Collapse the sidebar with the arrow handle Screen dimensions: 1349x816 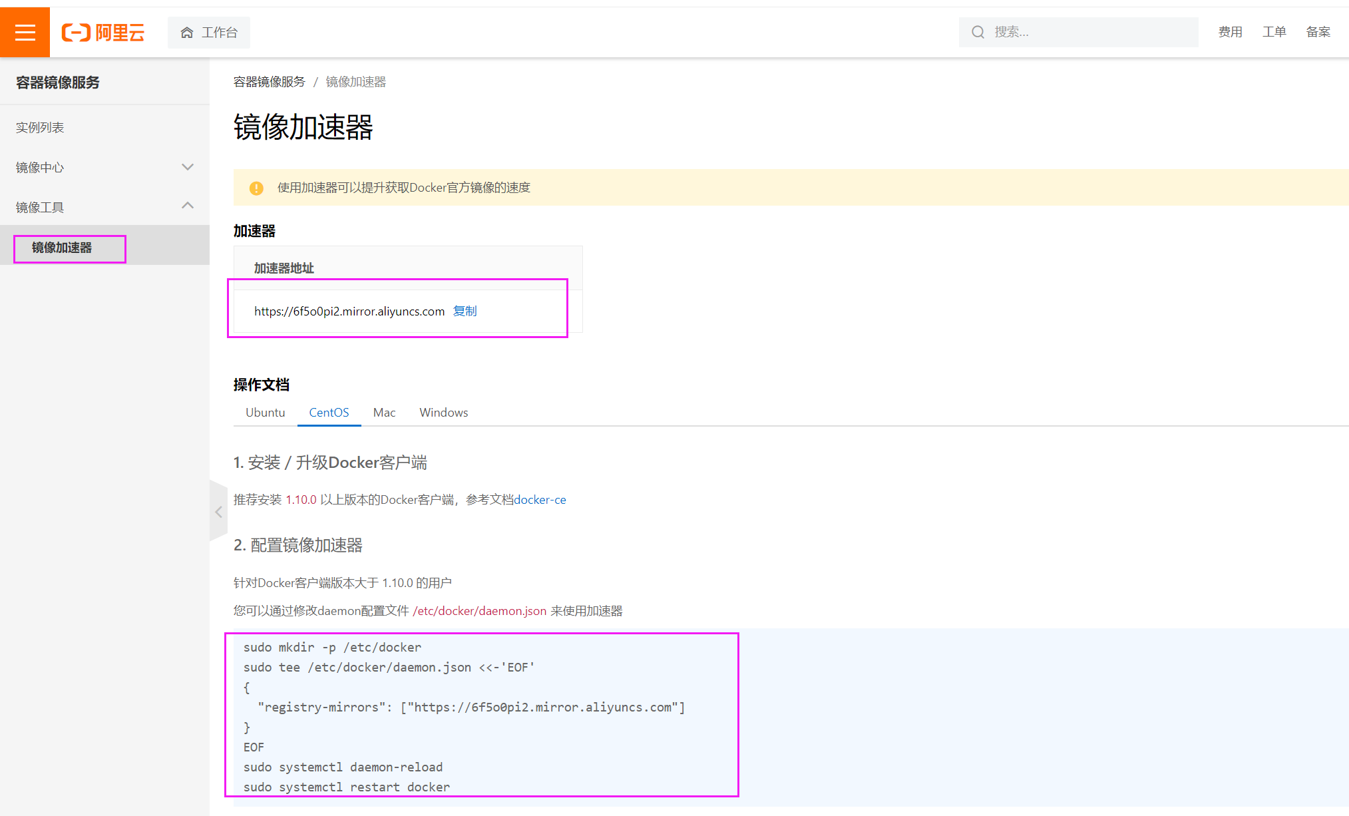coord(218,512)
